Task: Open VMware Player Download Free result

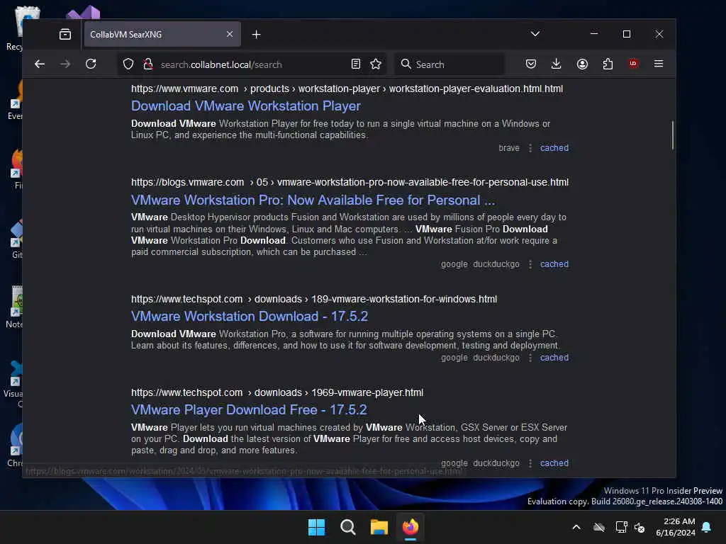Action: tap(249, 410)
